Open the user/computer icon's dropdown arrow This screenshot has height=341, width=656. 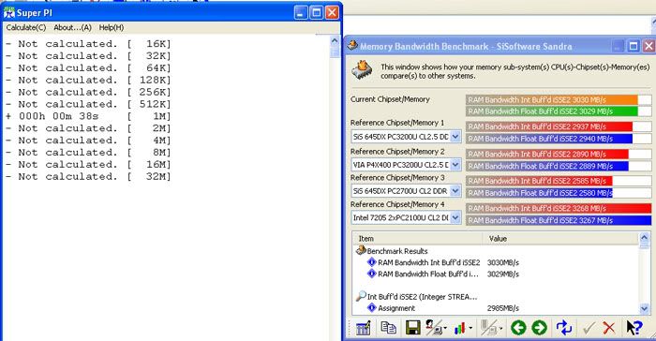pyautogui.click(x=445, y=329)
